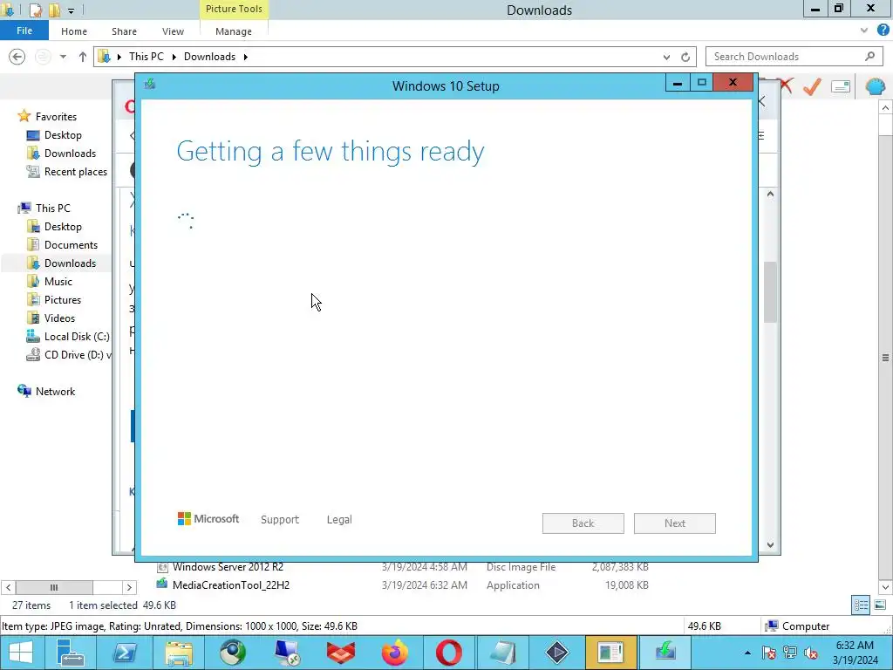Click the muted volume tray icon
The height and width of the screenshot is (670, 893).
click(x=811, y=653)
